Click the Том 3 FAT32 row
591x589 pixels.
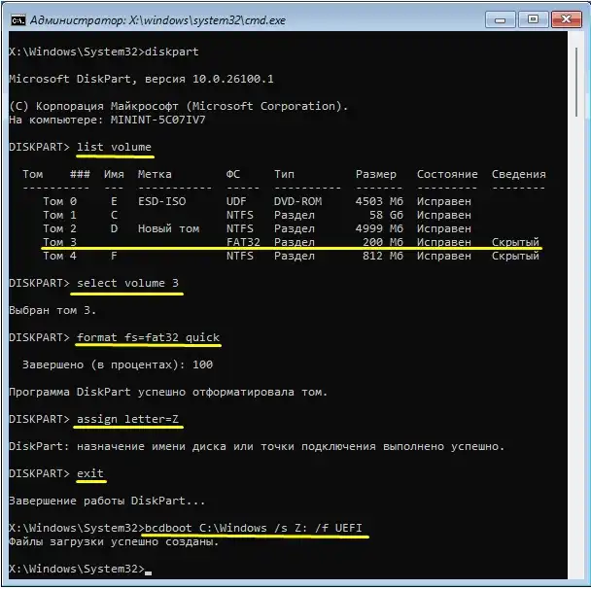(291, 242)
